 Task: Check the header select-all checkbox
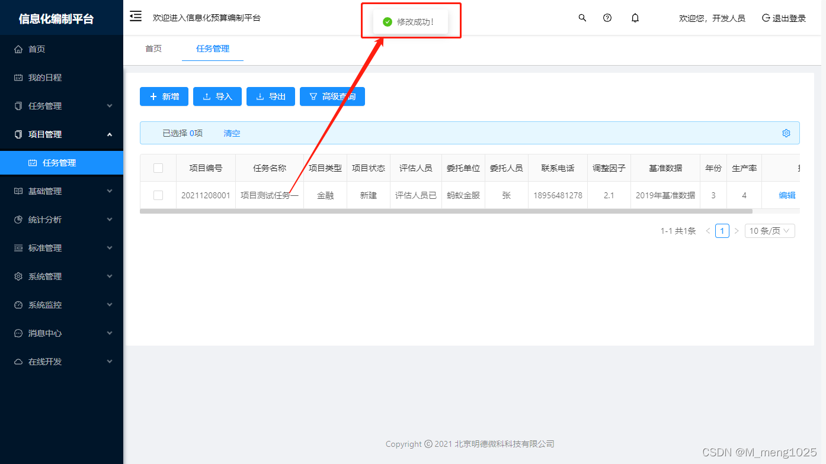click(x=158, y=167)
